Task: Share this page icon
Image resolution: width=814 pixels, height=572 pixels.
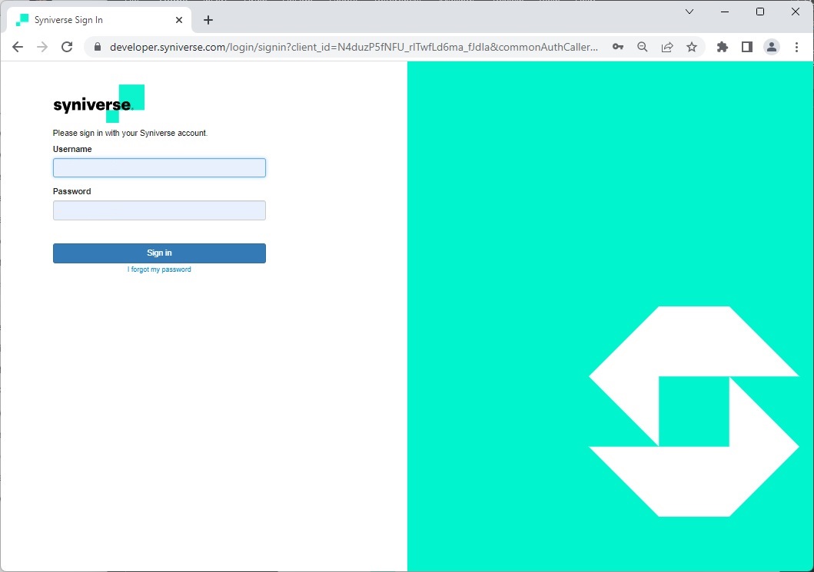Action: (667, 47)
